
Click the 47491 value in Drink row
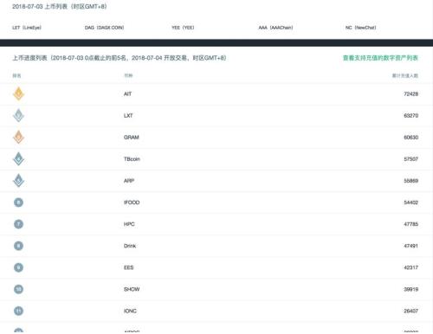coord(411,246)
